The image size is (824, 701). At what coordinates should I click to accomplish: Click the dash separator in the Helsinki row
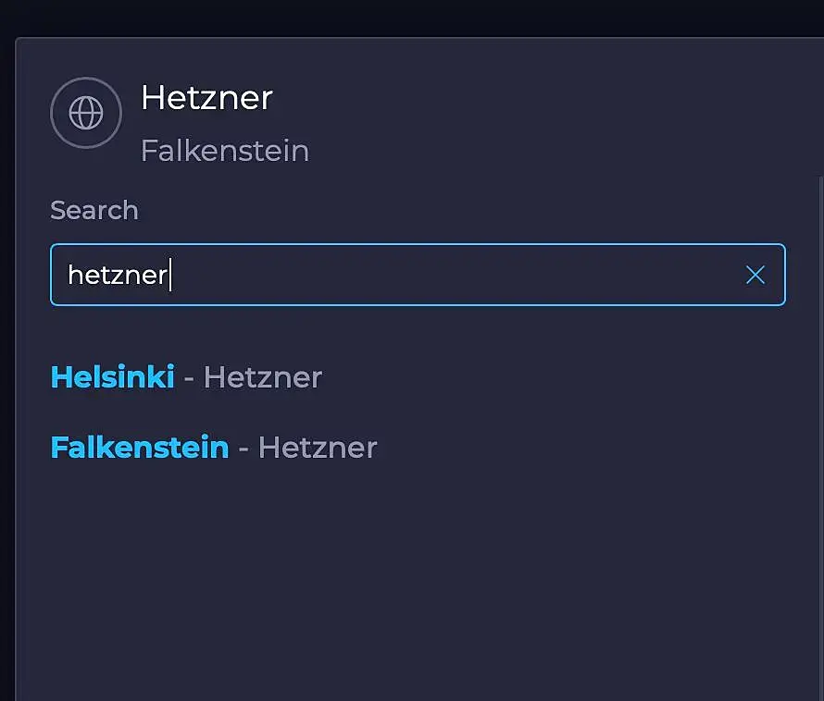(189, 377)
